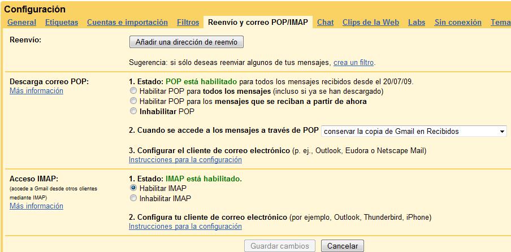
Task: Click '3. Configurar el cliente de correo electrónico' text
Action: click(209, 151)
